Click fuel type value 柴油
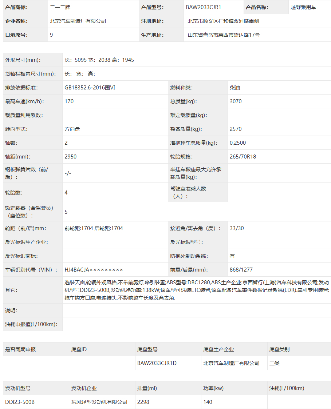Viewport: 331px width, 409px height. [235, 88]
